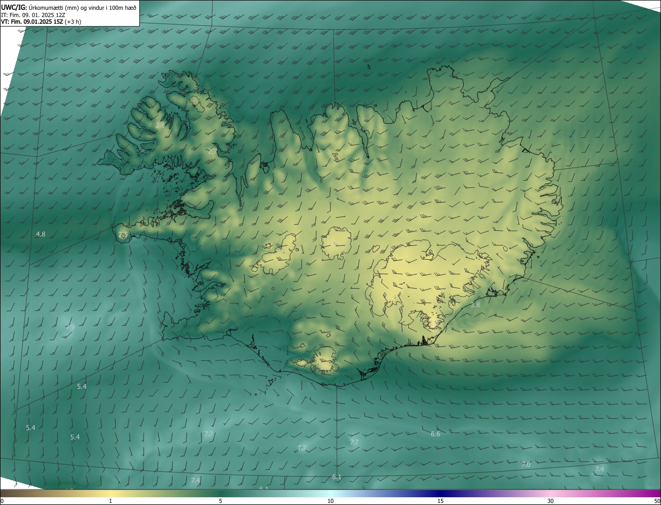661x505 pixels.
Task: Click the Snæfellsjökull glacier at the western peninsula tip
Action: click(123, 235)
